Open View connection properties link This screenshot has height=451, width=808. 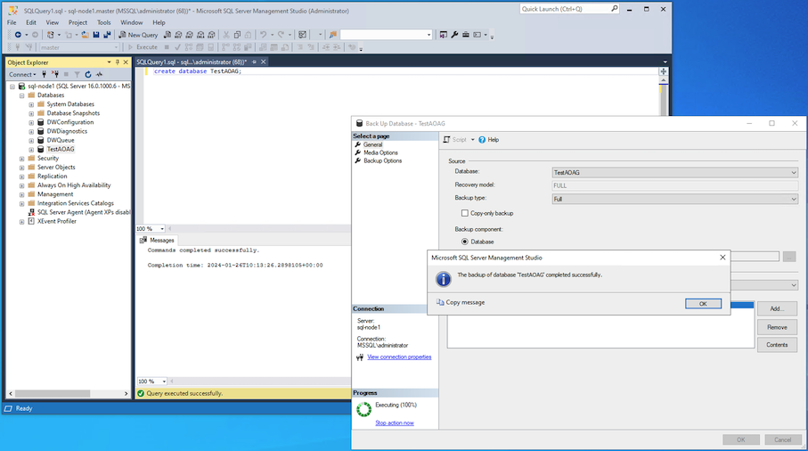pos(399,357)
